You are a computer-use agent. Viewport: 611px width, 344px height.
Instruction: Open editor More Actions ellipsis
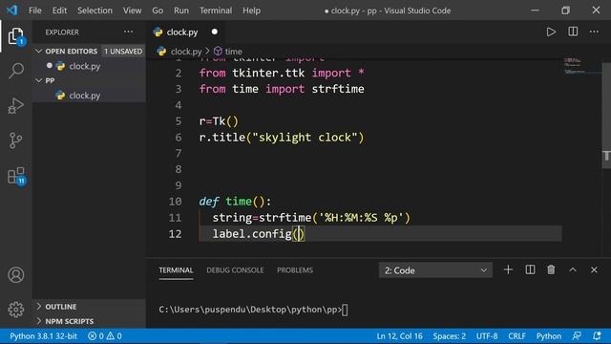[594, 32]
